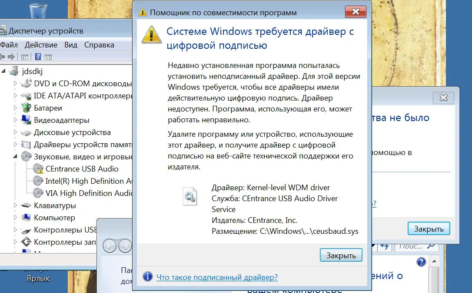Click the forward arrow in Device Manager toolbar
This screenshot has width=472, height=293.
coord(11,57)
